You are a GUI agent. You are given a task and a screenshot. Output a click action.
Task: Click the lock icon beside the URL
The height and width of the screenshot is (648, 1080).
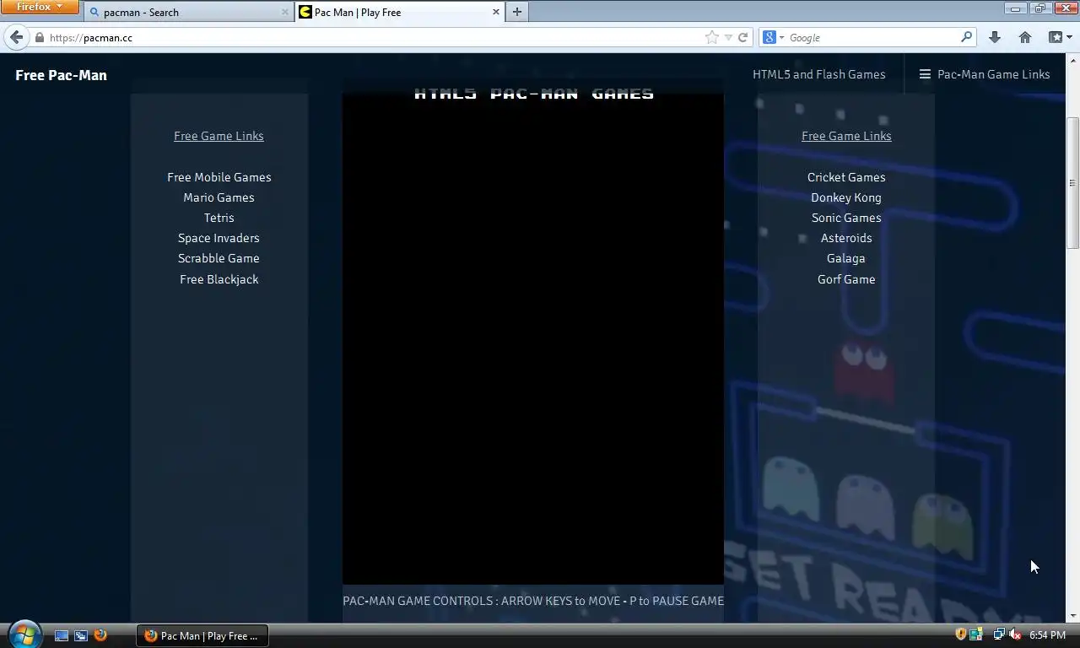(x=39, y=38)
